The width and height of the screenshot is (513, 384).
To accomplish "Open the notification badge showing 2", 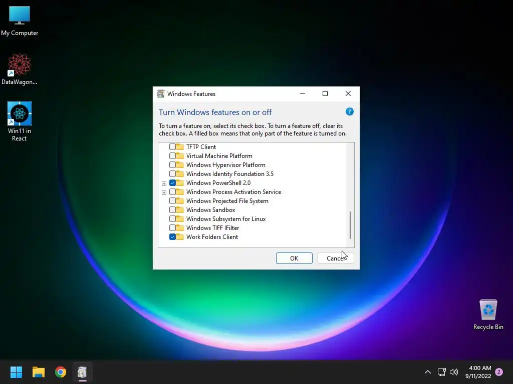I will (499, 372).
